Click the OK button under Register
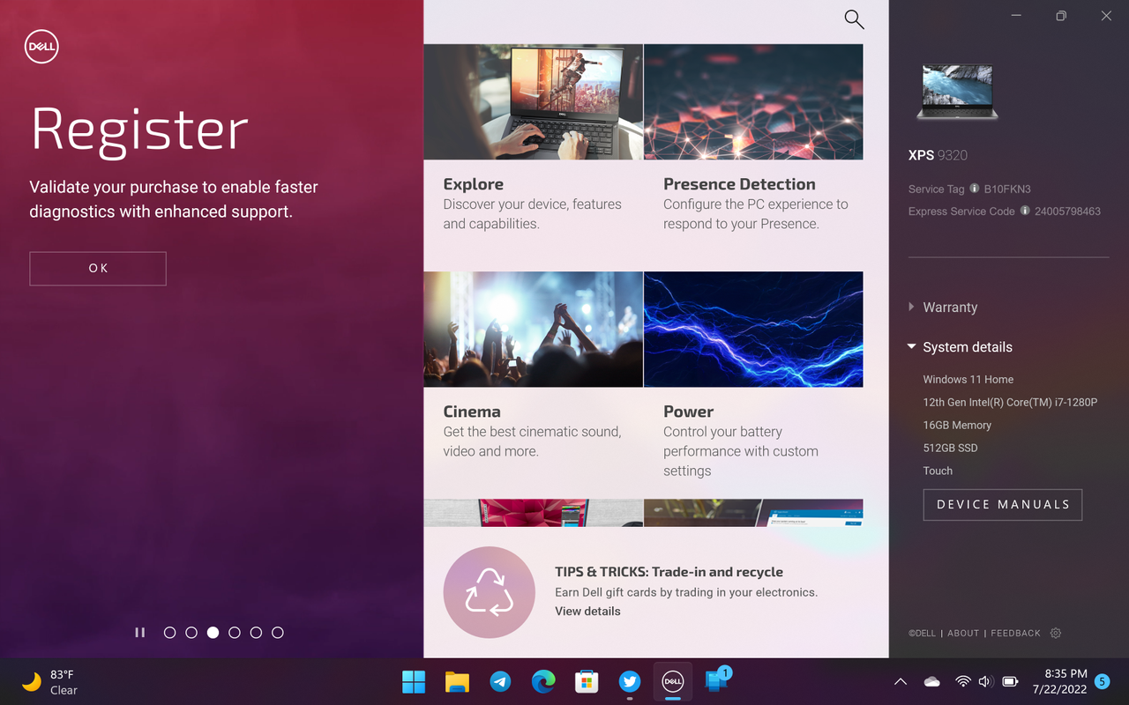Screen dimensions: 1129x705 pos(98,269)
